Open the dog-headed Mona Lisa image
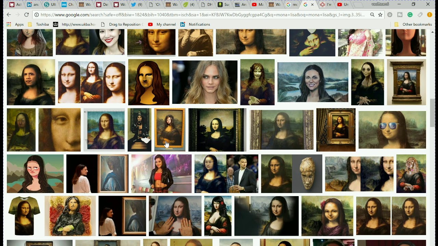This screenshot has width=438, height=246. [x=411, y=174]
